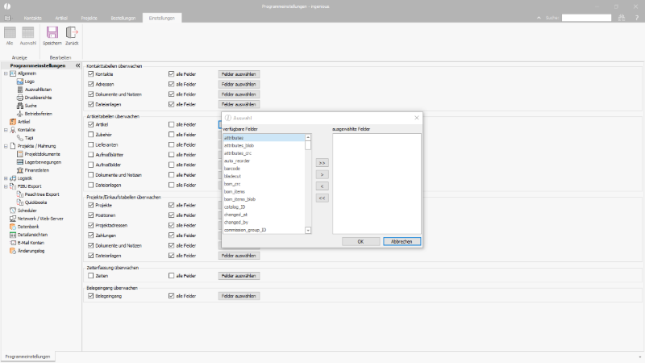This screenshot has height=363, width=645.
Task: Click the Alle display icon
Action: pyautogui.click(x=10, y=32)
